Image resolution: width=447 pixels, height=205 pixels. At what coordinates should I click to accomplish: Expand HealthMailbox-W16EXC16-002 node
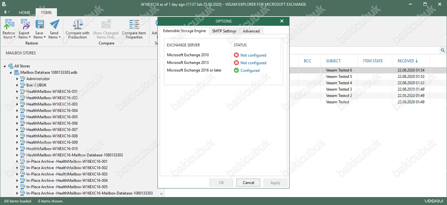tap(17, 98)
